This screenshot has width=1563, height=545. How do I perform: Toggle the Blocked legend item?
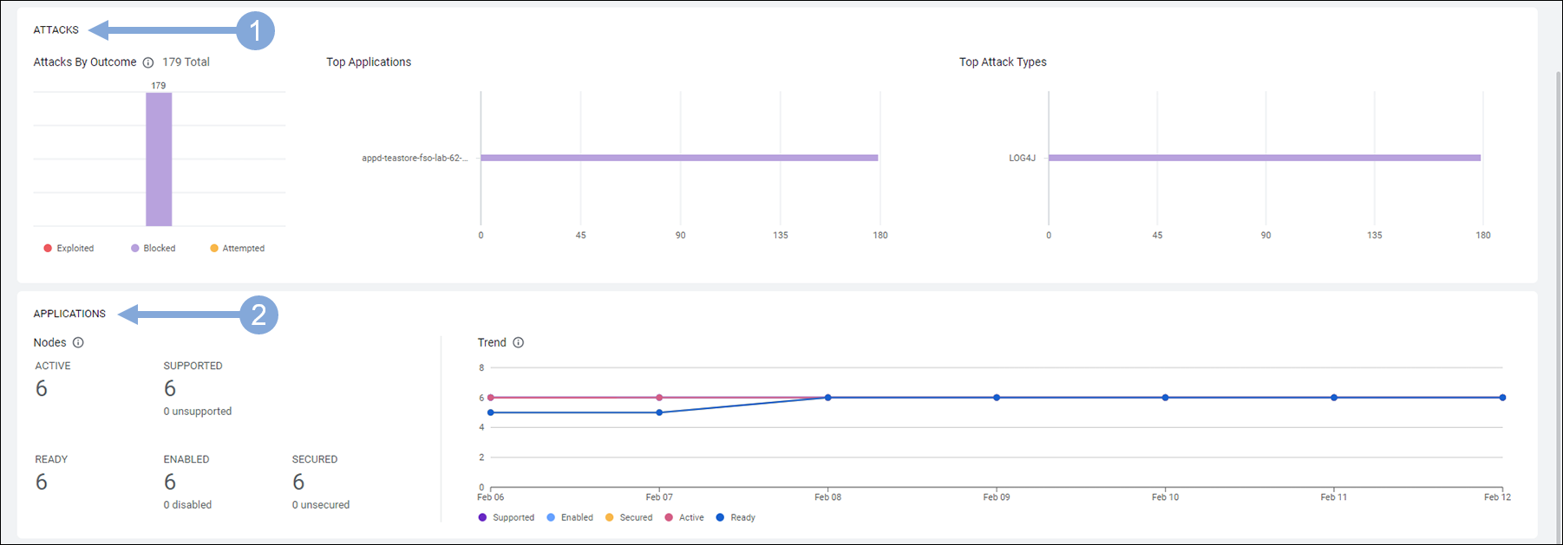click(x=154, y=249)
